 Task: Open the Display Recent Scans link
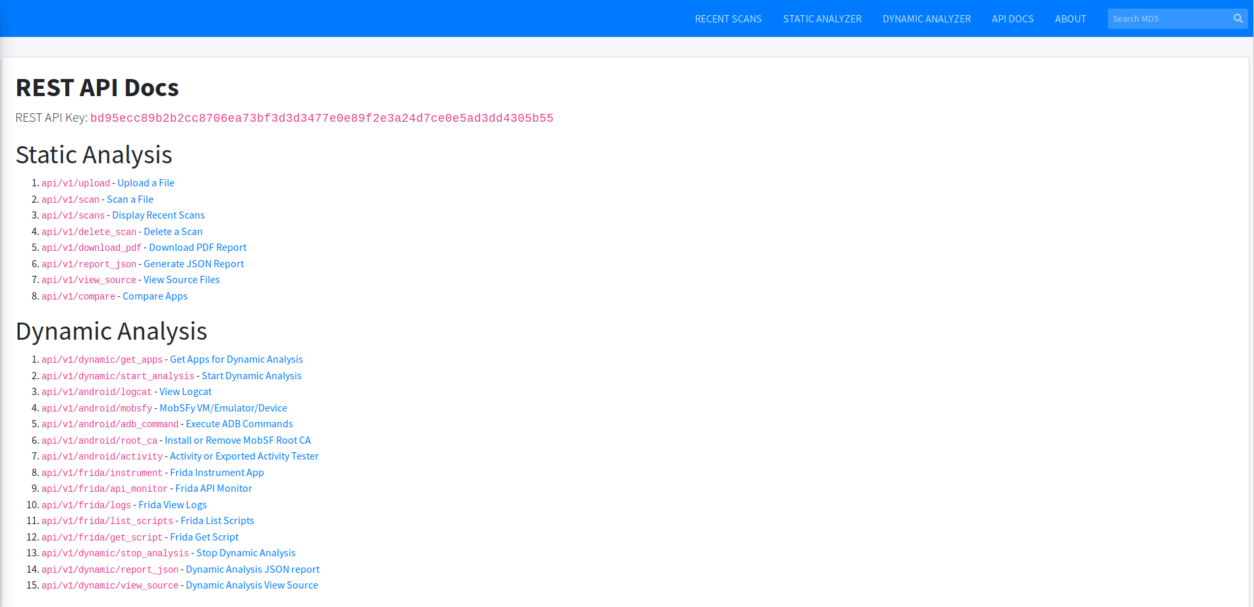[158, 215]
